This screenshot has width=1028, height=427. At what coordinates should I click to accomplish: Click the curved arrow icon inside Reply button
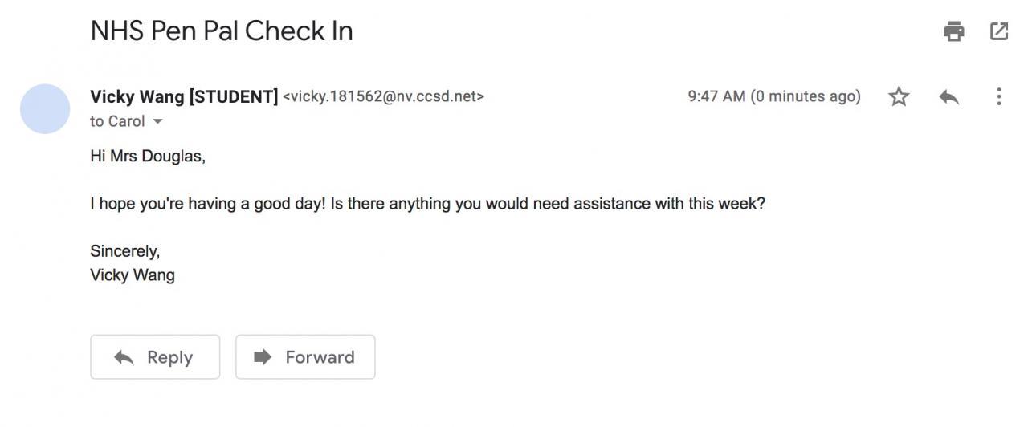click(124, 357)
